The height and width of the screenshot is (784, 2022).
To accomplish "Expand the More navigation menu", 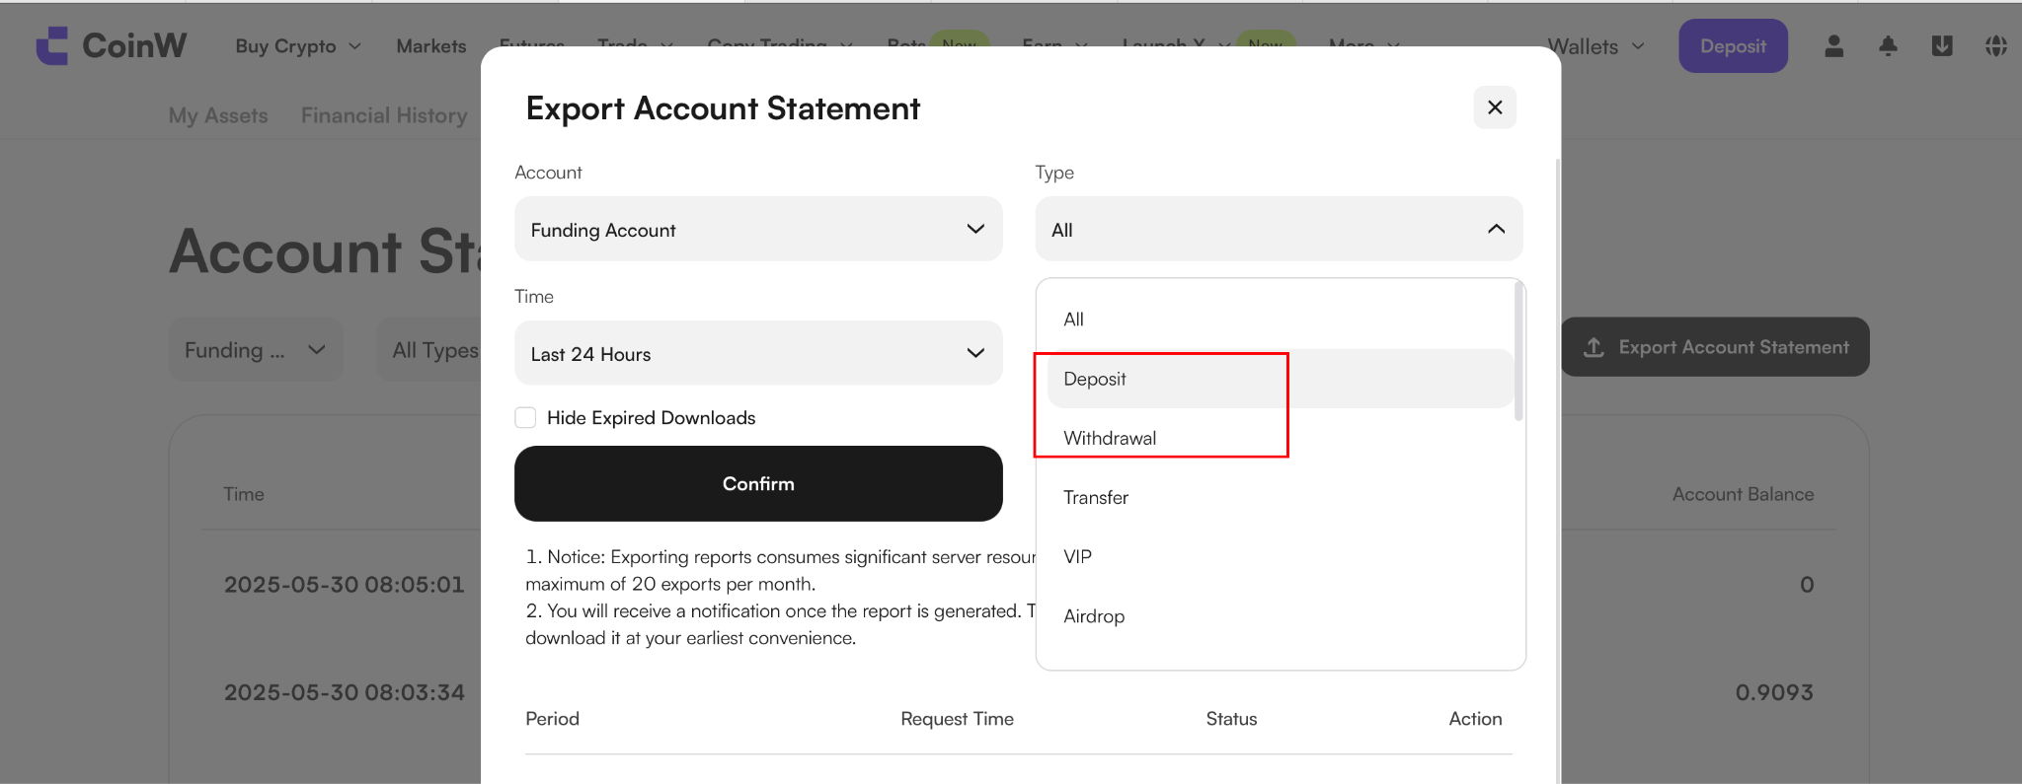I will tap(1363, 45).
